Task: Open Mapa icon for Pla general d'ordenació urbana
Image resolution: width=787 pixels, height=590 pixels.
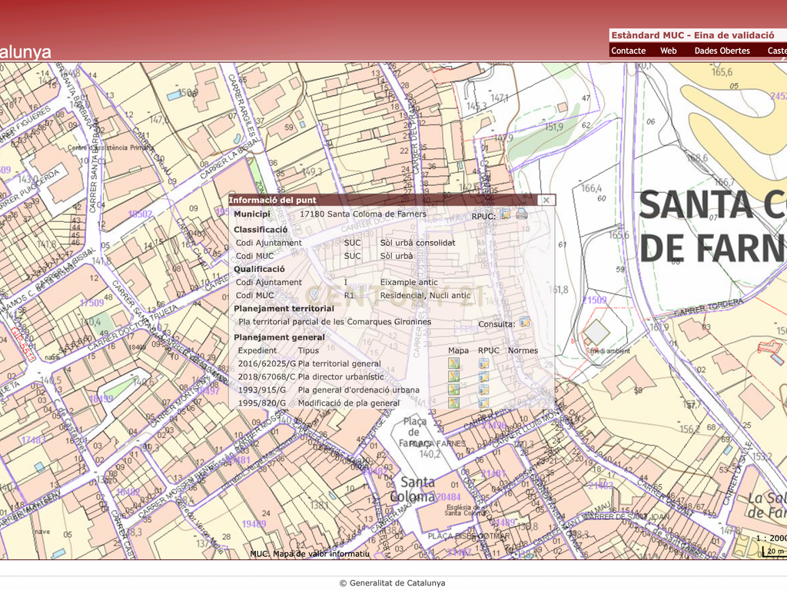Action: coord(453,389)
